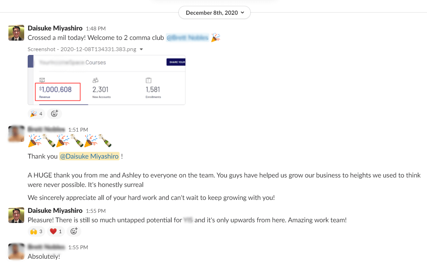Click the blurred avatar beside 'Absolutely!' message
427x265 pixels.
[16, 251]
